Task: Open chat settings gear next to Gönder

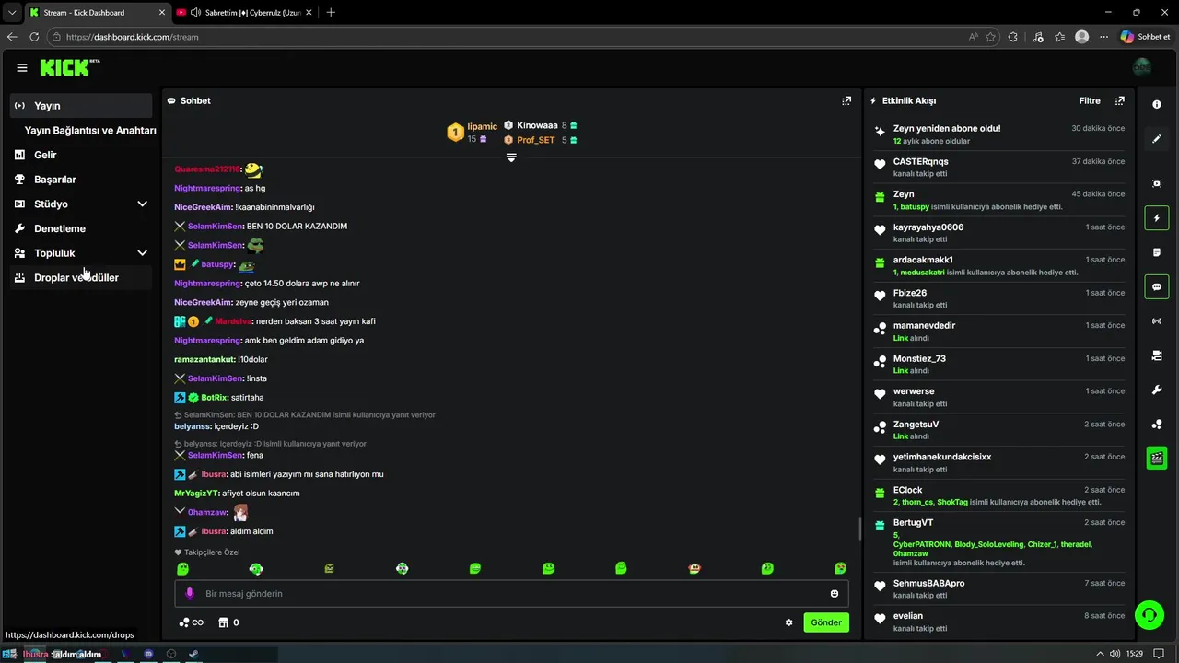Action: point(788,622)
